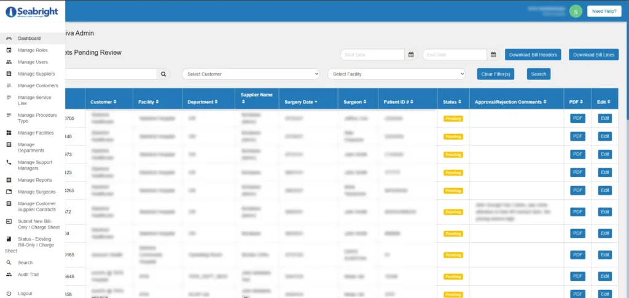Image resolution: width=629 pixels, height=298 pixels.
Task: Open Manage Roles menu item
Action: (33, 50)
